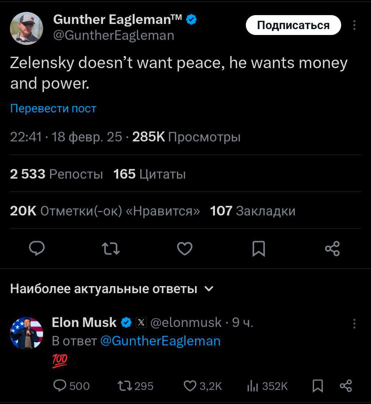Open the 20K likes list
Image resolution: width=371 pixels, height=404 pixels.
(105, 211)
